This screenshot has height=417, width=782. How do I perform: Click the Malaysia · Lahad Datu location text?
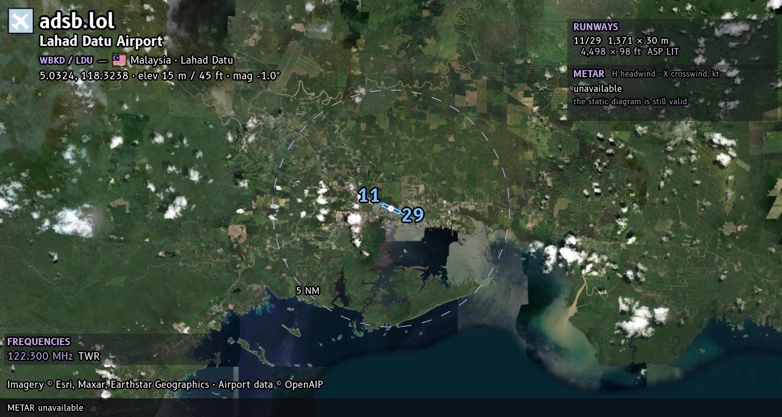tap(181, 60)
